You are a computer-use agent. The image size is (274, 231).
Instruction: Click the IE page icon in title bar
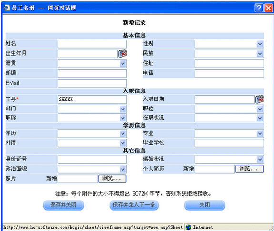(x=7, y=8)
